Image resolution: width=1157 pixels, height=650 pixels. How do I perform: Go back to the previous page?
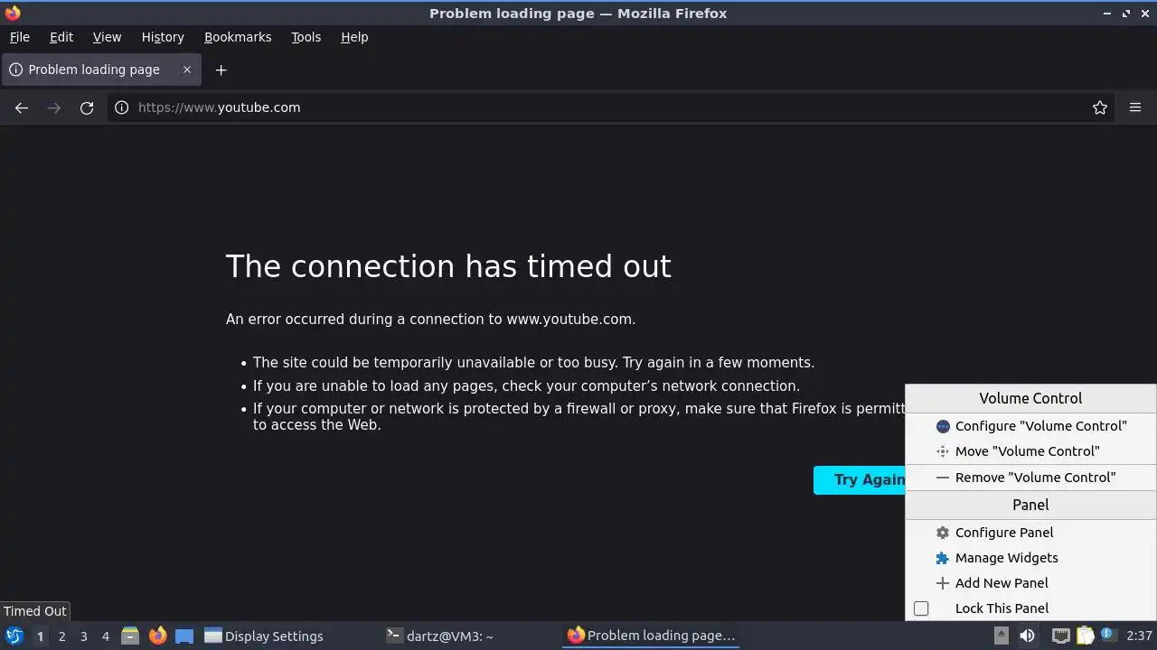22,107
